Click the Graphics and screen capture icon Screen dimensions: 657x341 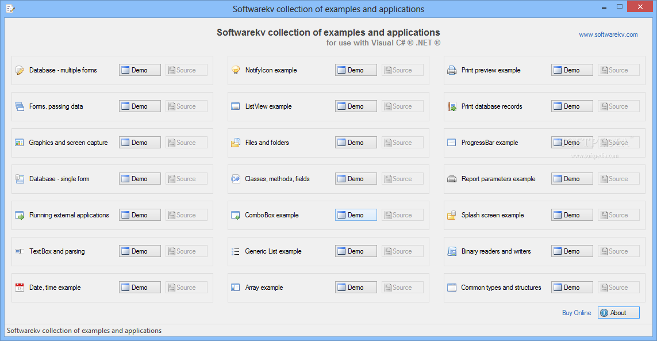click(20, 143)
